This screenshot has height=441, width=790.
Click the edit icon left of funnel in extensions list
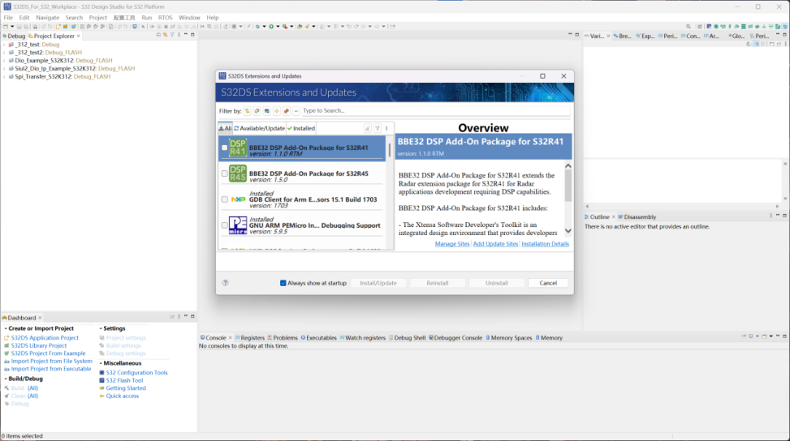[x=368, y=128]
